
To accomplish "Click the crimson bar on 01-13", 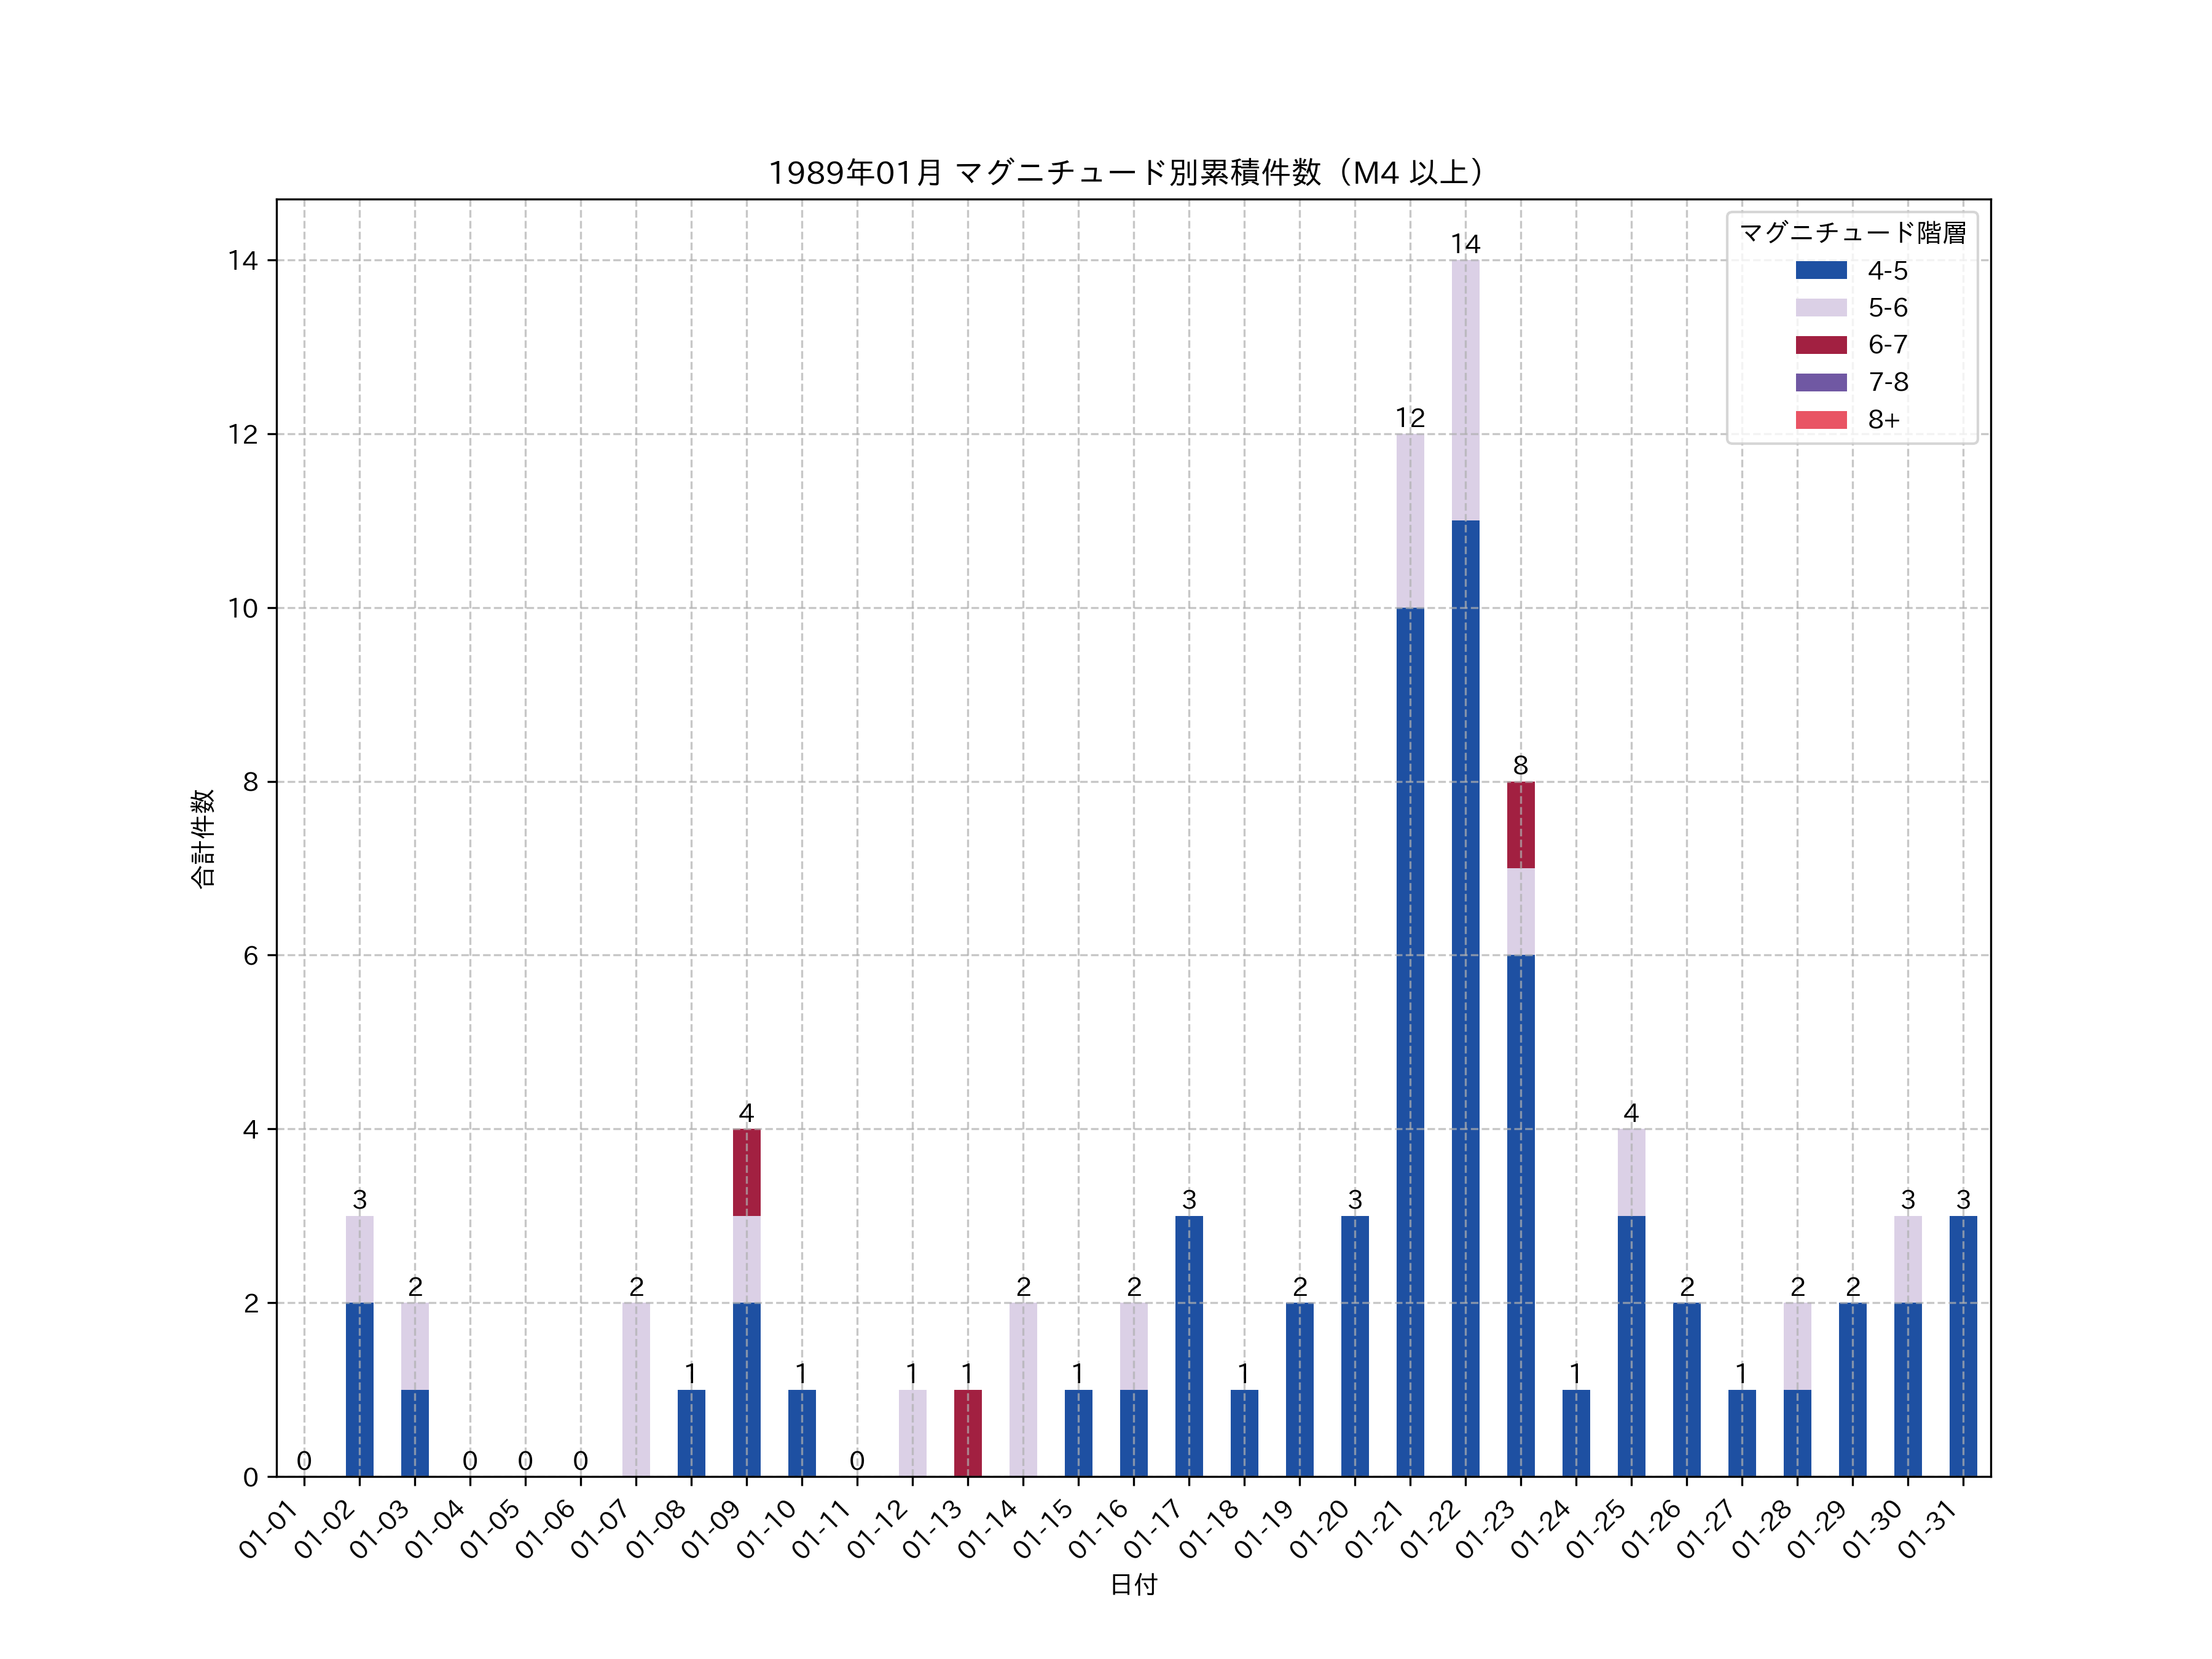I will click(967, 1432).
